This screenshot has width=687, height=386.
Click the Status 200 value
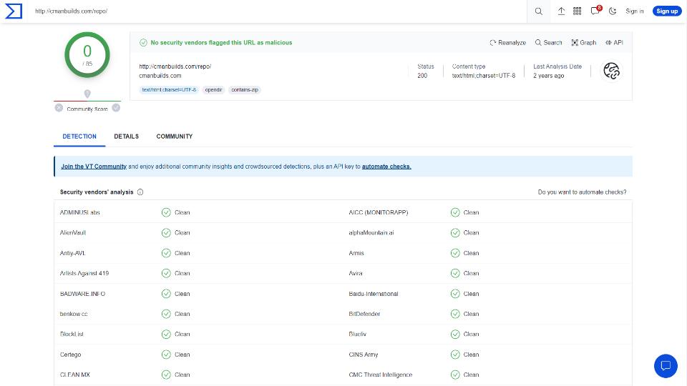coord(422,76)
